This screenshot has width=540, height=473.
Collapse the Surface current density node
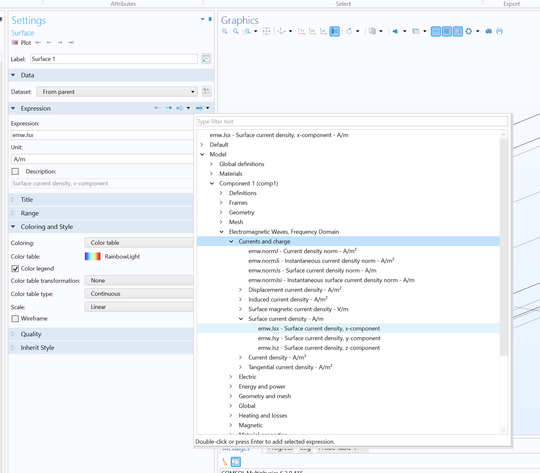click(241, 319)
